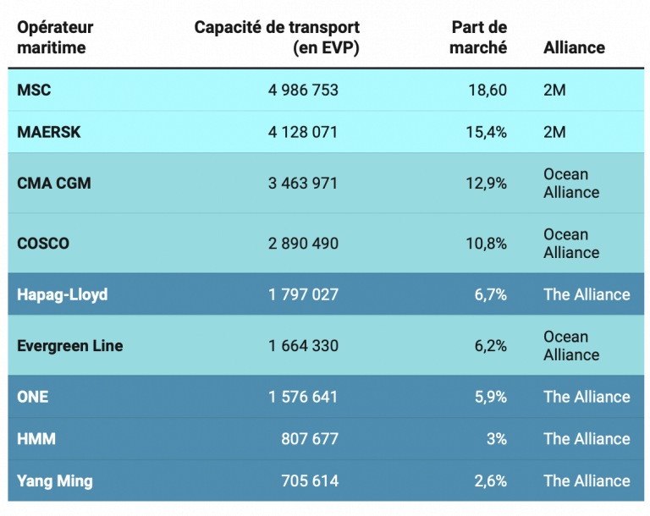650x516 pixels.
Task: Click the 6,7% market share value
Action: 490,294
